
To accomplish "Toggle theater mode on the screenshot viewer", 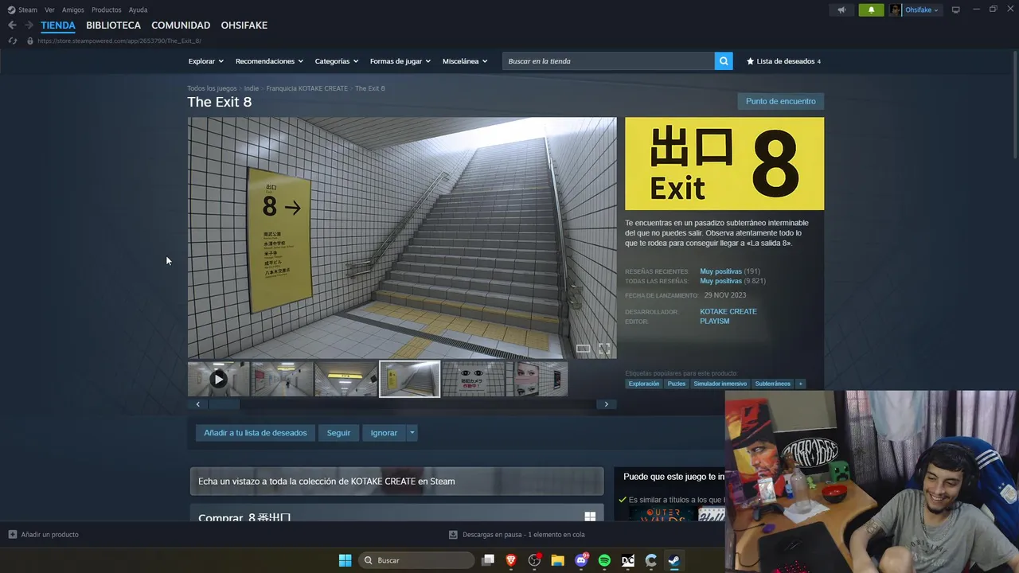I will [x=584, y=349].
